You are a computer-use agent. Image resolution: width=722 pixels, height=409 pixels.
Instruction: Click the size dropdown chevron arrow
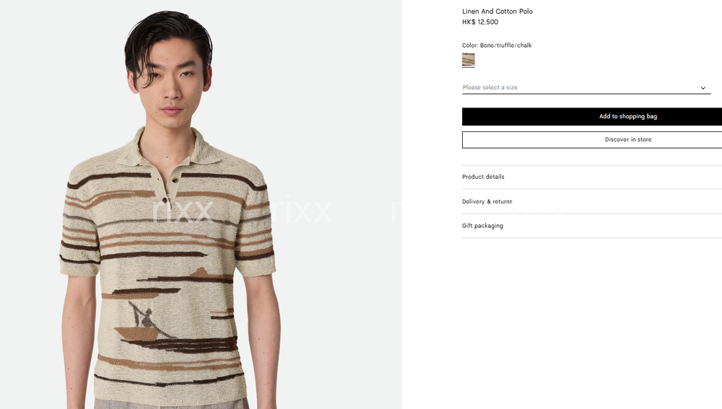pos(703,88)
